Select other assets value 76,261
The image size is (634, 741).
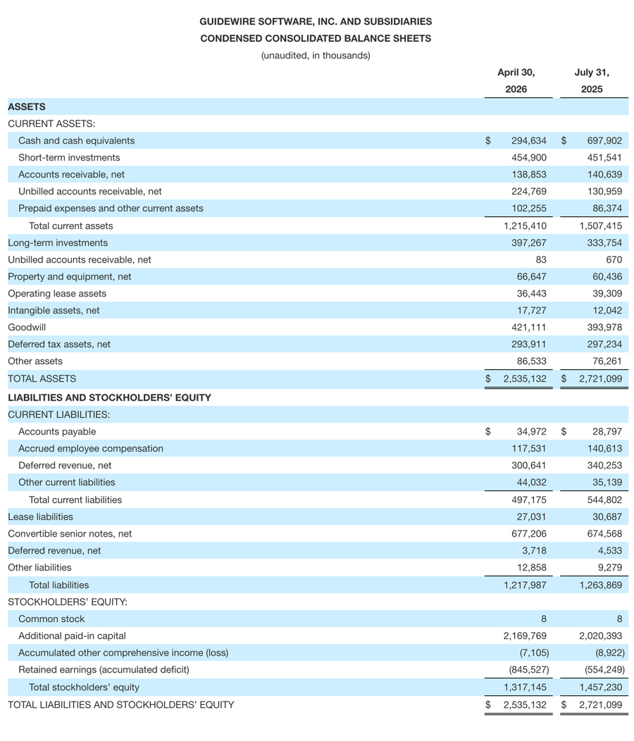pyautogui.click(x=607, y=361)
